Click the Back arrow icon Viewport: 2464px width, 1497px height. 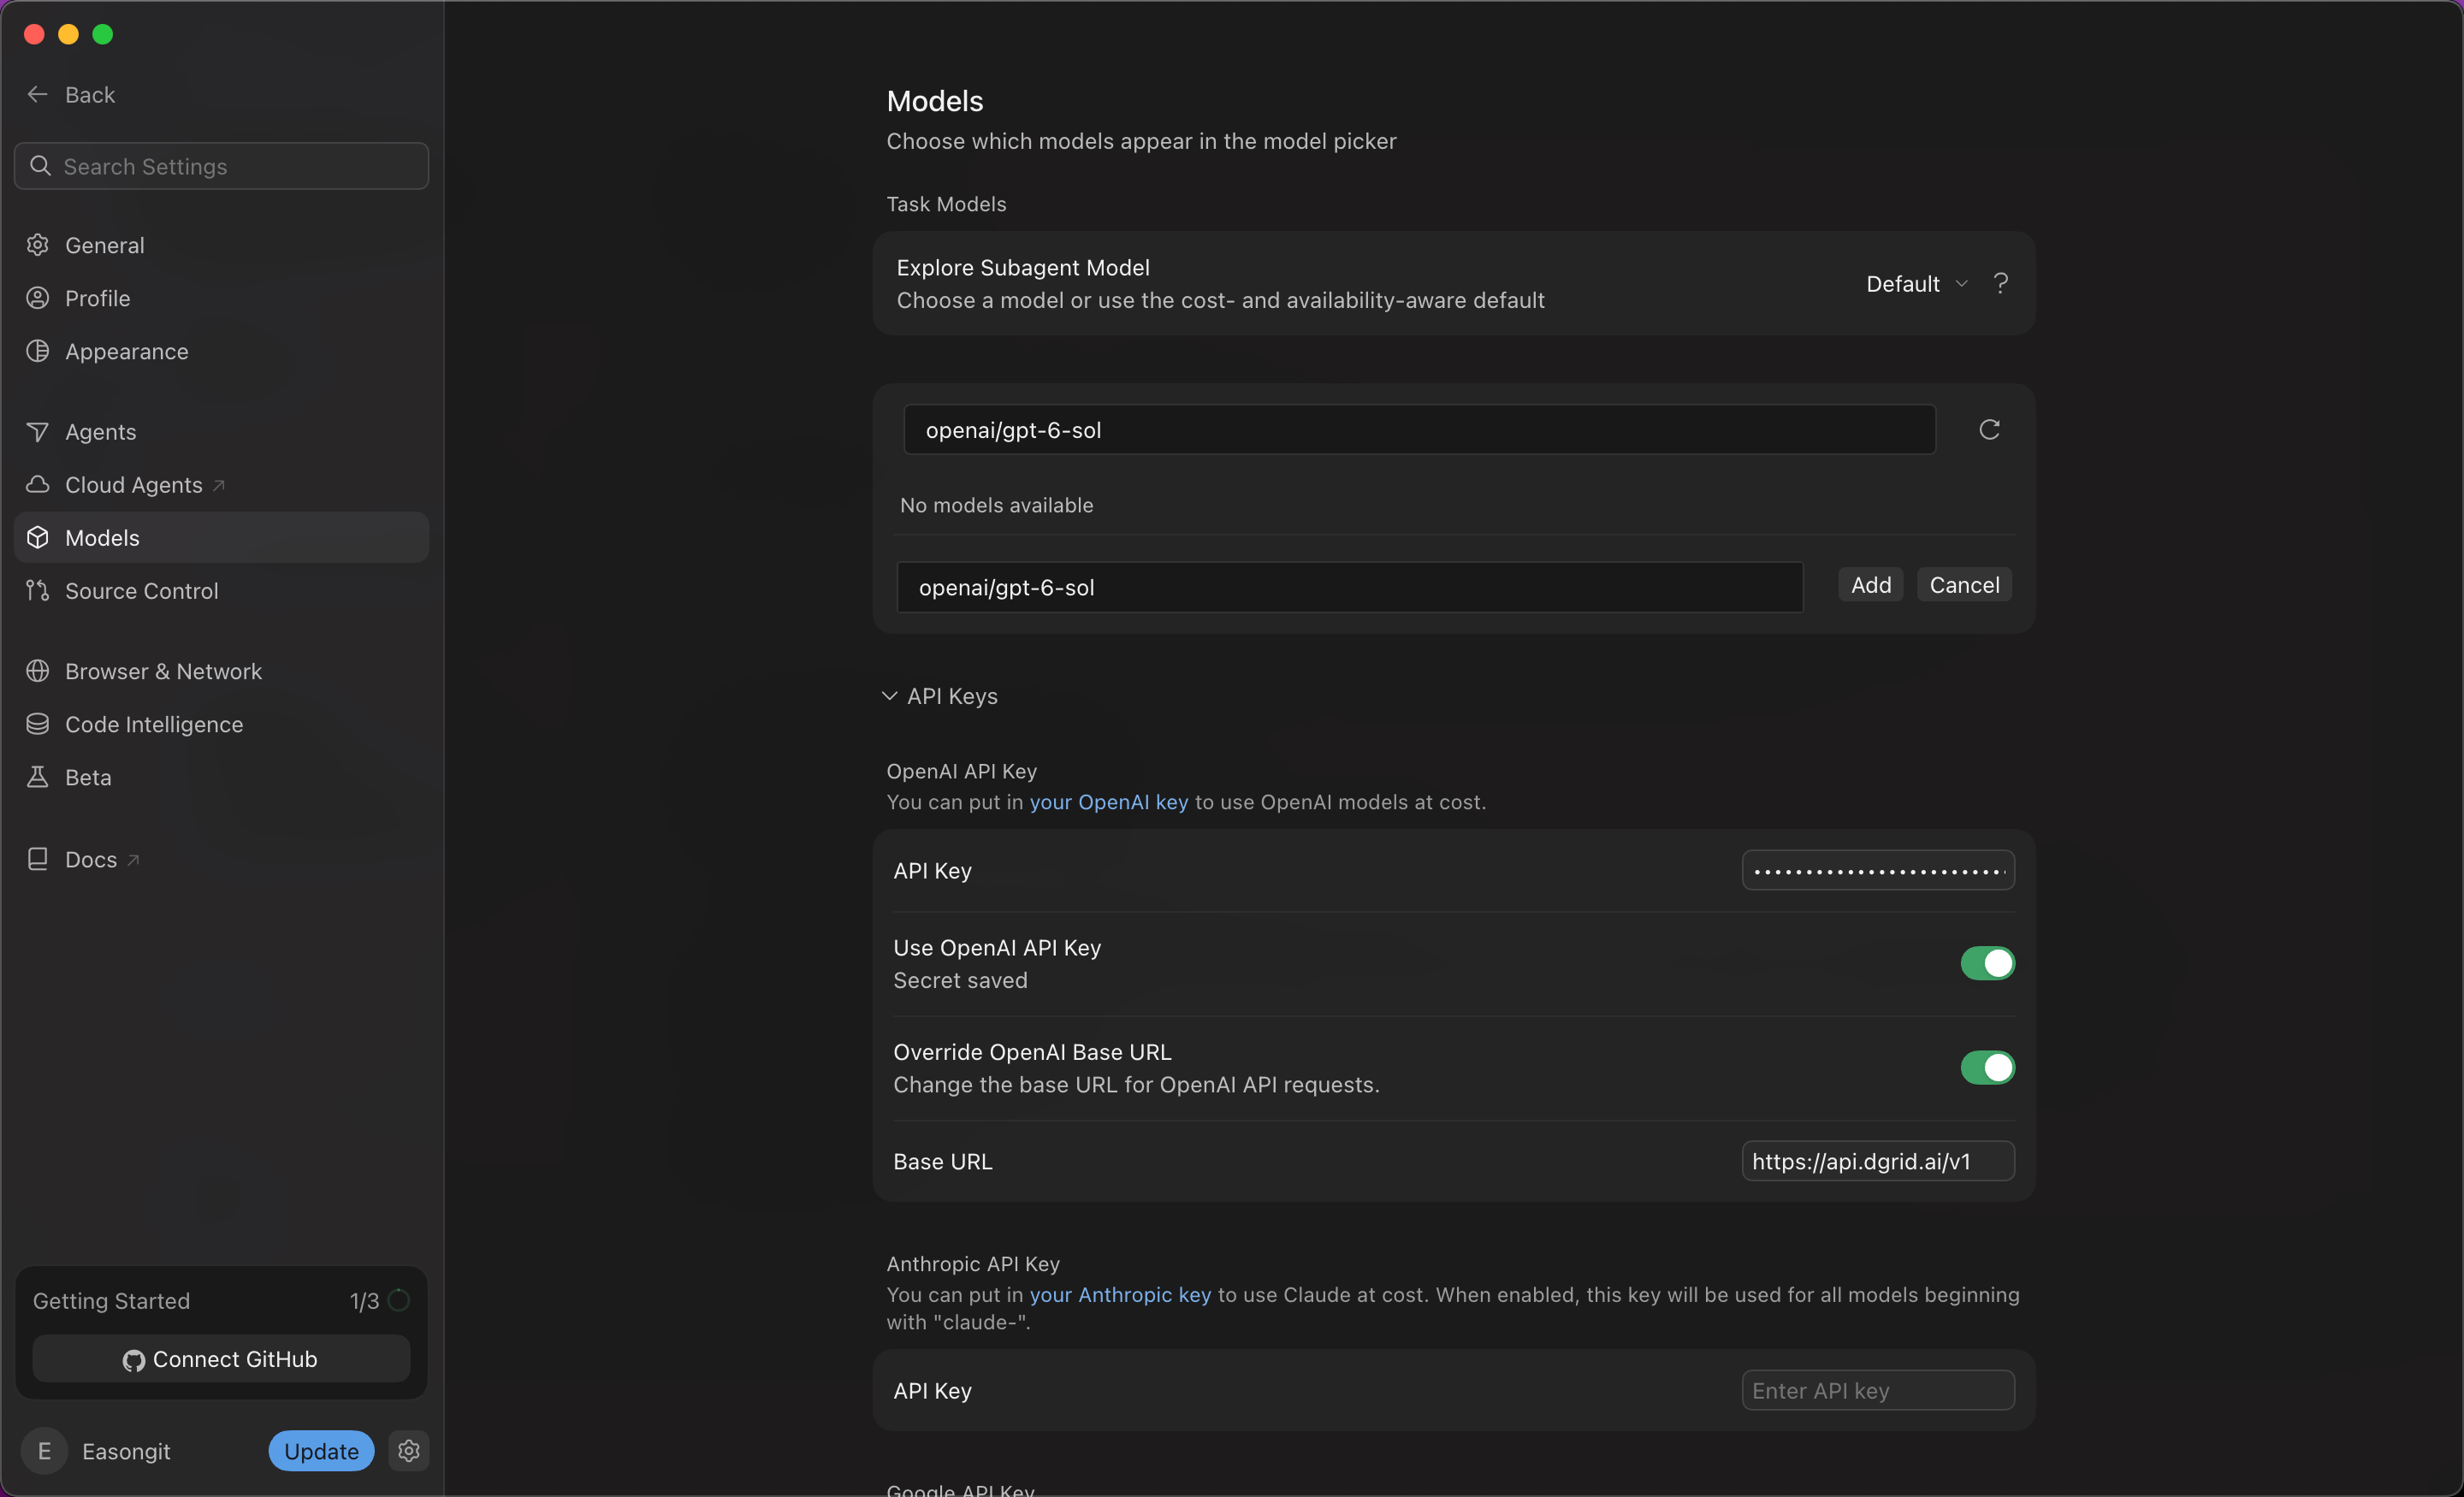(38, 94)
